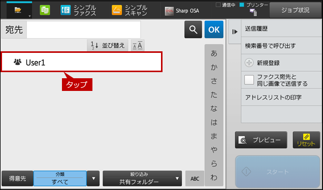Open Simple Scan (シンプルスキャン) mode

pos(130,10)
